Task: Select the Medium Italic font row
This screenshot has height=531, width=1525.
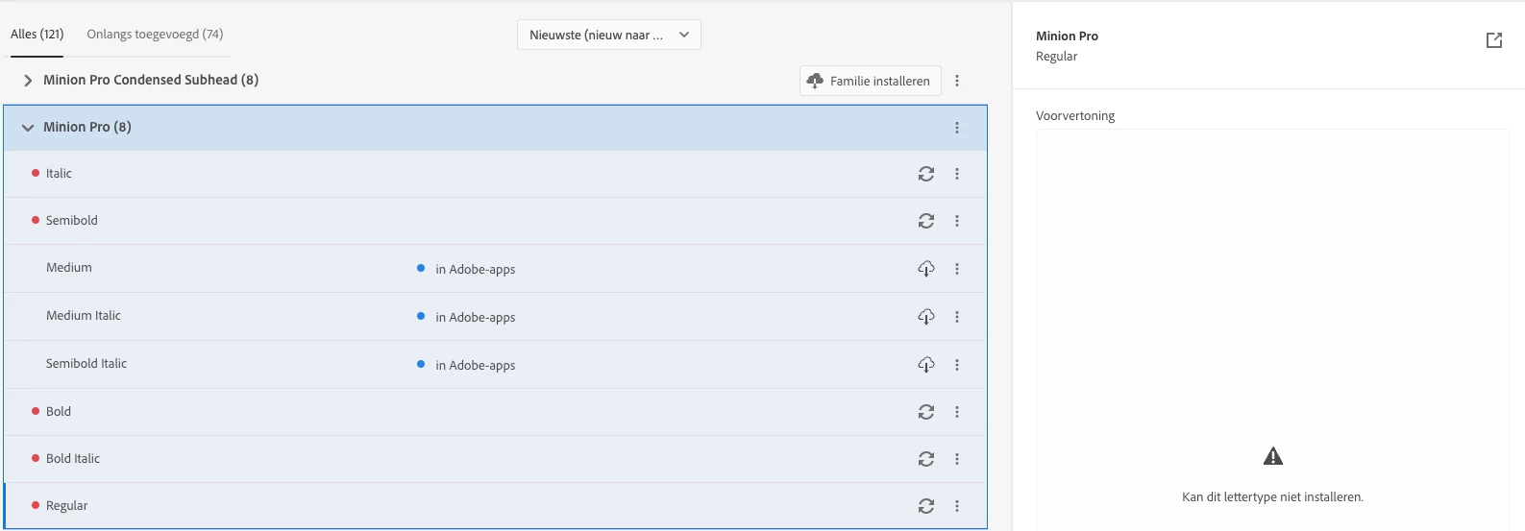Action: coord(496,317)
